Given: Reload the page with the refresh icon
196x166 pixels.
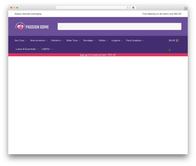Looking at the screenshot, I should [127, 8].
